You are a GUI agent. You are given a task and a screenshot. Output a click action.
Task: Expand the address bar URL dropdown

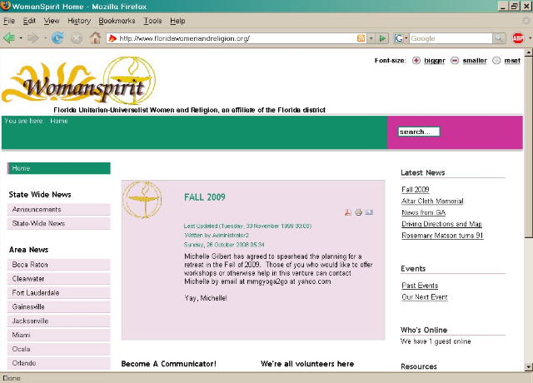coord(371,38)
